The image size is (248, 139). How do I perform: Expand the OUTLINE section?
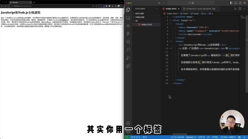(146, 14)
